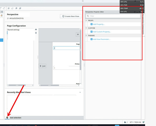Click the fourth stacked squares toolbar icon
The image size is (156, 126).
click(20, 8)
